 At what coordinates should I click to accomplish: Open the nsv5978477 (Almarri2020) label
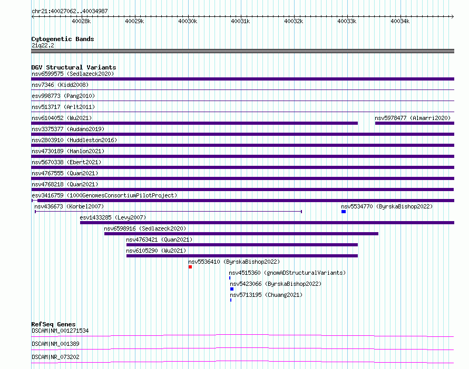click(x=413, y=118)
